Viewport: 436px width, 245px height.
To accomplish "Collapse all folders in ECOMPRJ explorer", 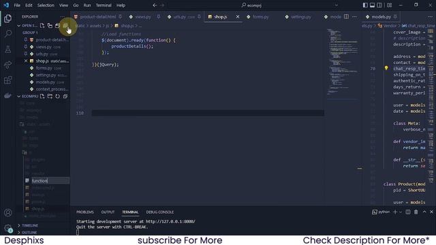I will 65,96.
